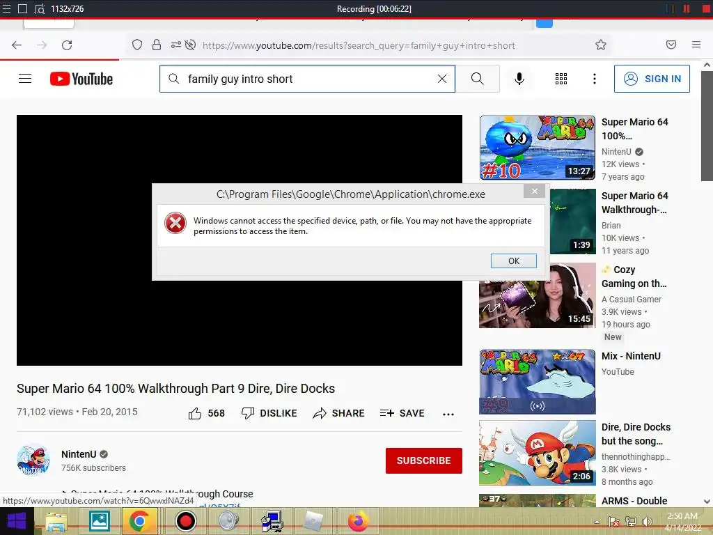This screenshot has width=713, height=535.
Task: Click the 756K subscribers text
Action: pos(94,467)
